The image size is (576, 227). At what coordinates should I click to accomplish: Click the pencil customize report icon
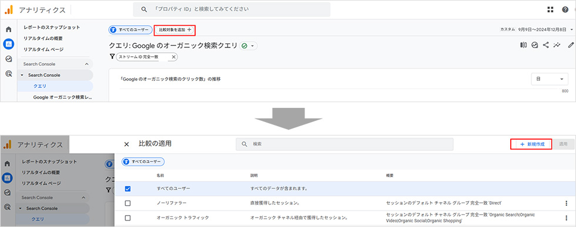coord(570,45)
